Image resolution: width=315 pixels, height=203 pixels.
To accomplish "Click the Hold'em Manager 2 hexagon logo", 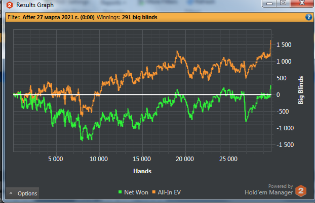I will (301, 190).
